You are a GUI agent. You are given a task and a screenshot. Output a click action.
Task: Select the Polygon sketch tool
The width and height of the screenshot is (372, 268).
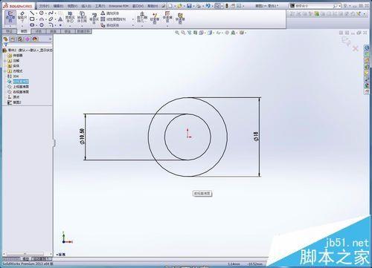pyautogui.click(x=42, y=24)
